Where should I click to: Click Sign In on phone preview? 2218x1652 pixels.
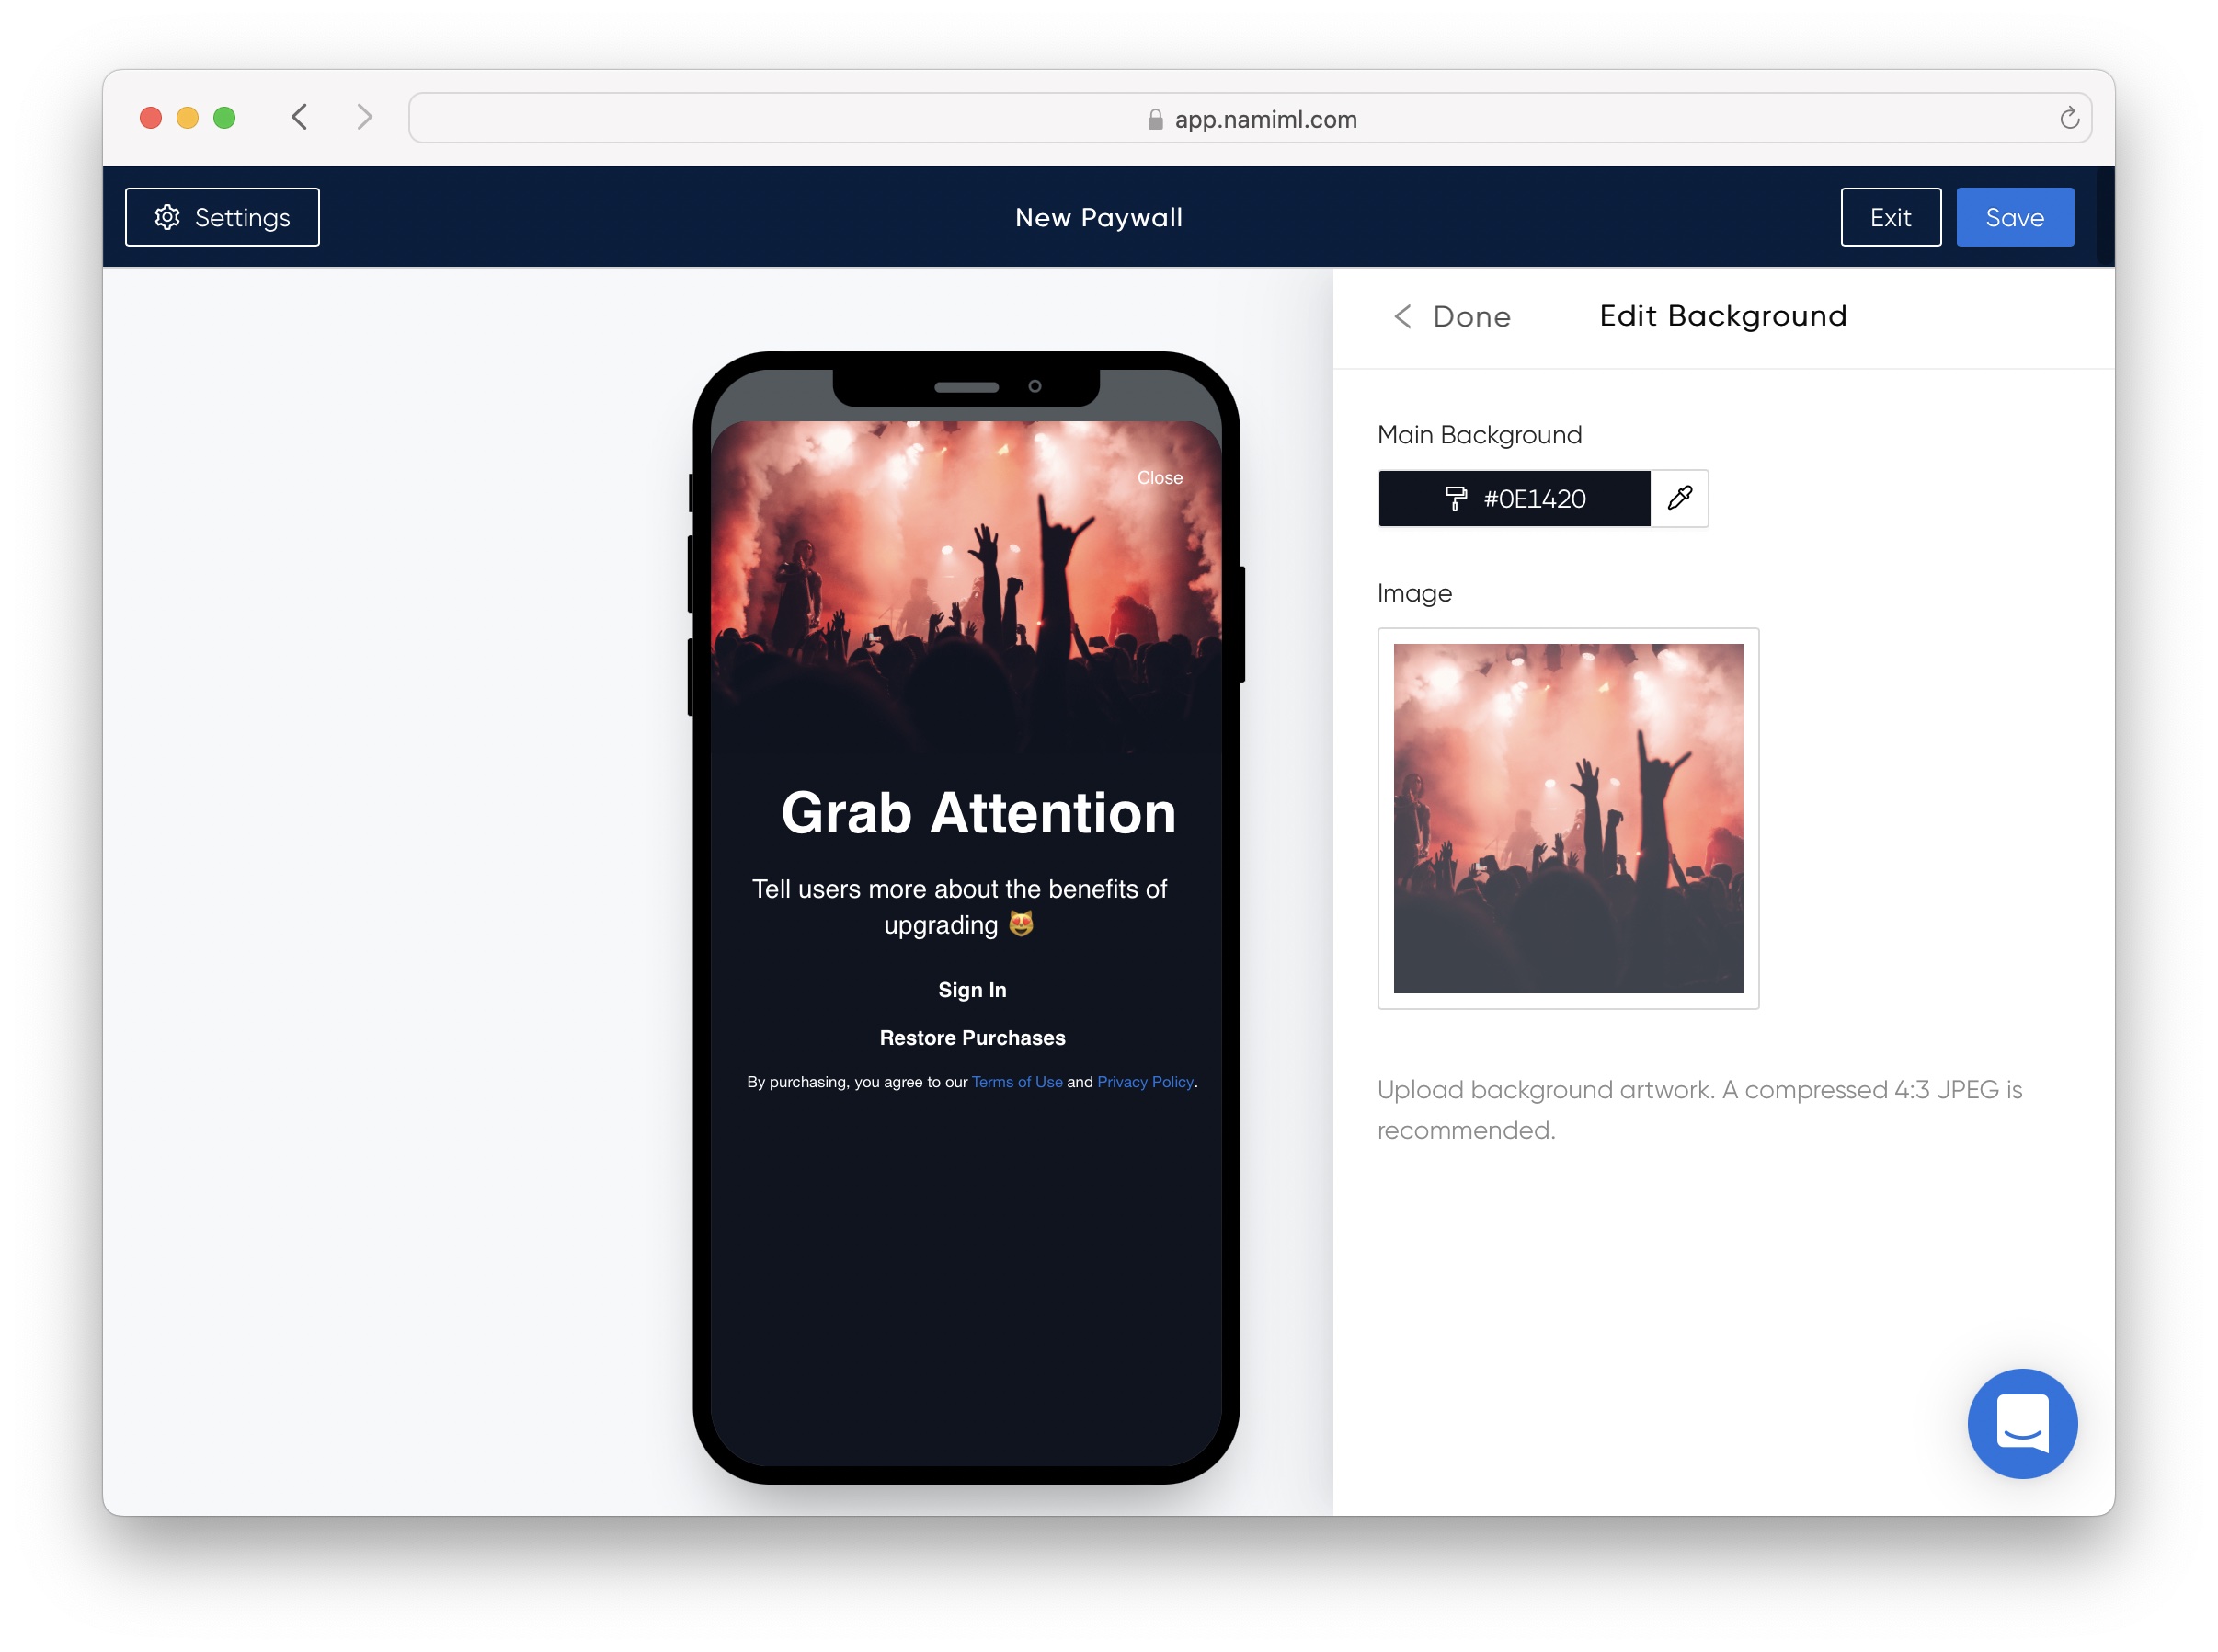(x=972, y=990)
